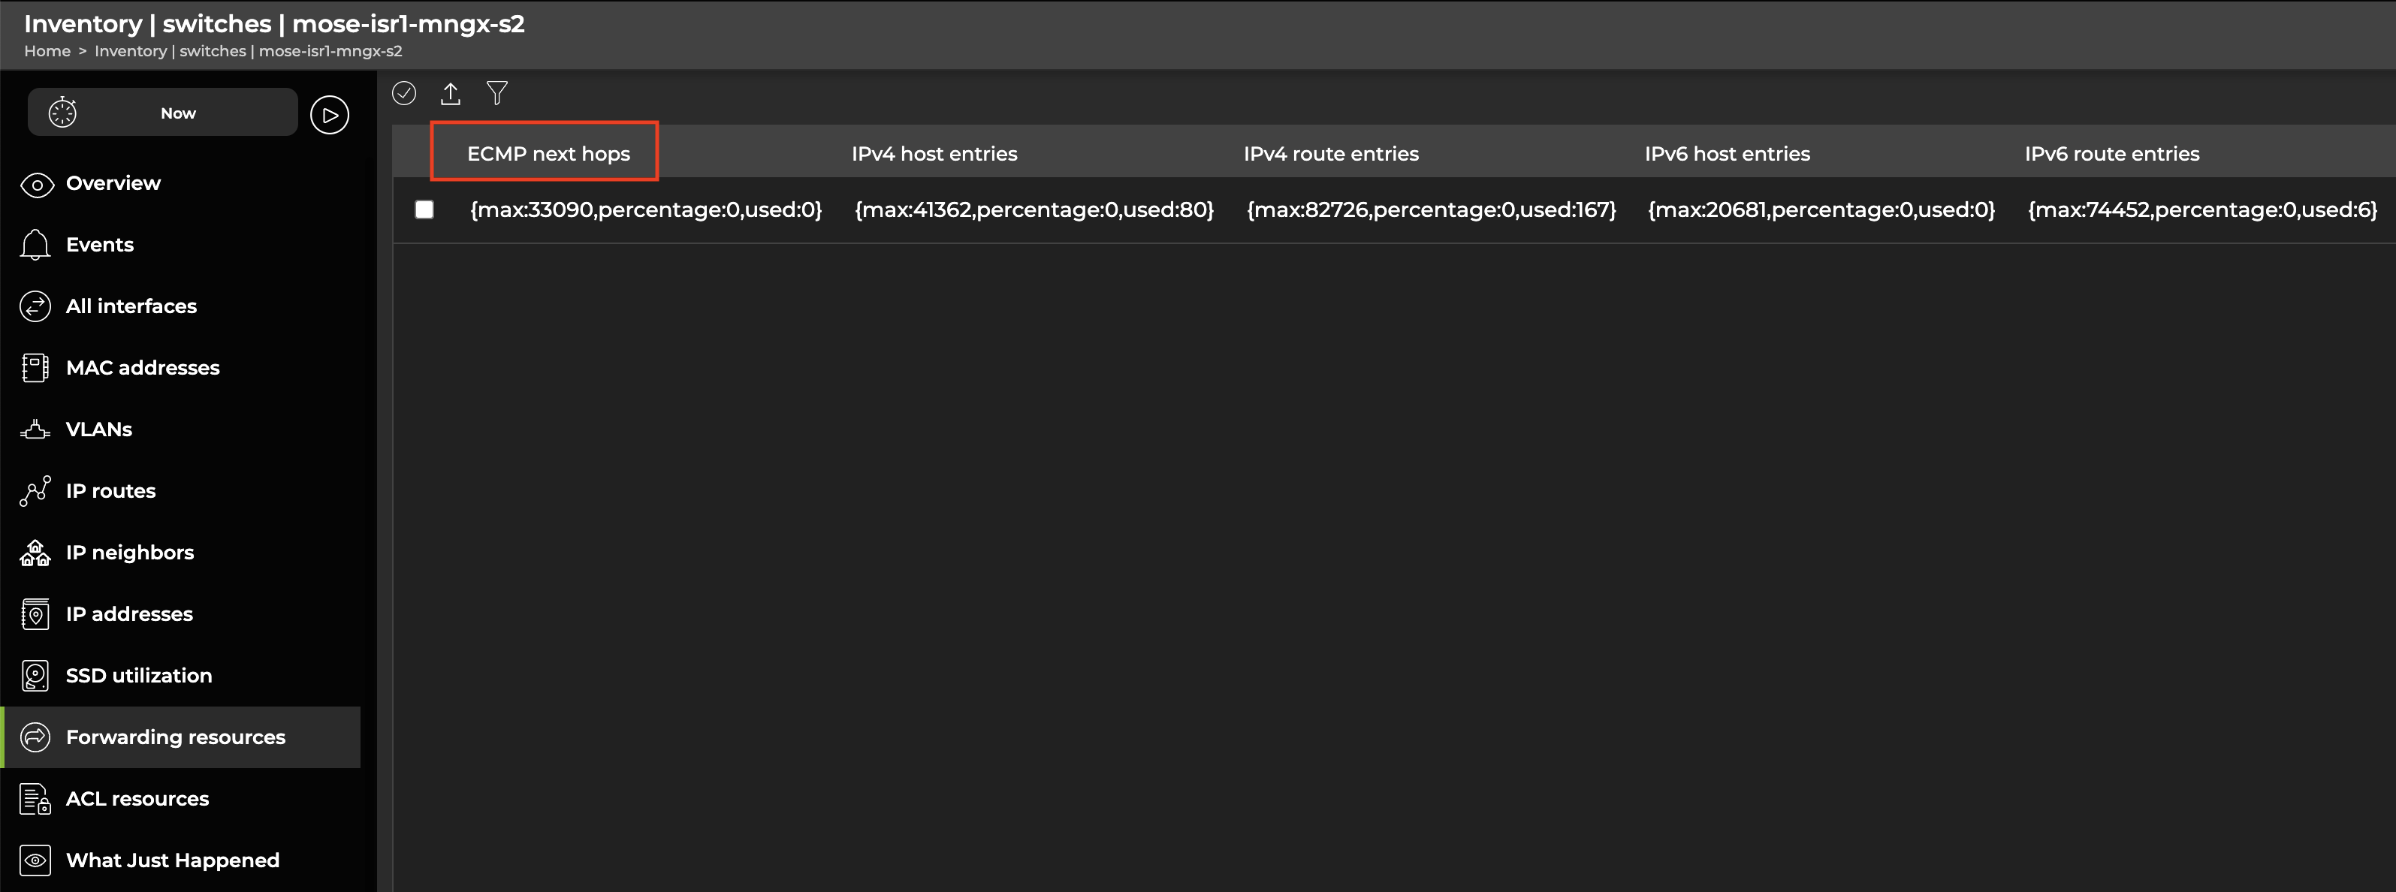Click the select-all checkmark circle icon
This screenshot has height=892, width=2396.
[403, 93]
